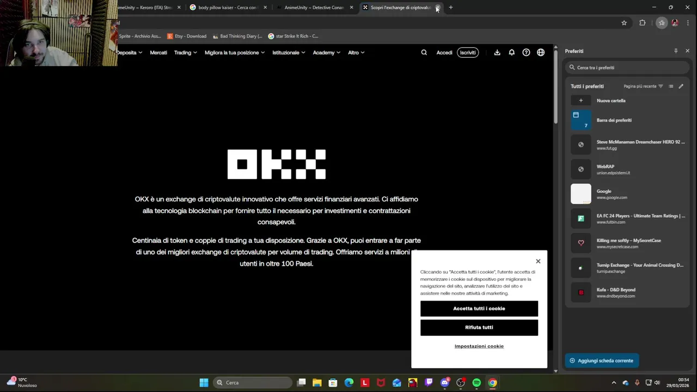The width and height of the screenshot is (697, 392).
Task: Show hidden system tray icons chevron
Action: (x=614, y=383)
